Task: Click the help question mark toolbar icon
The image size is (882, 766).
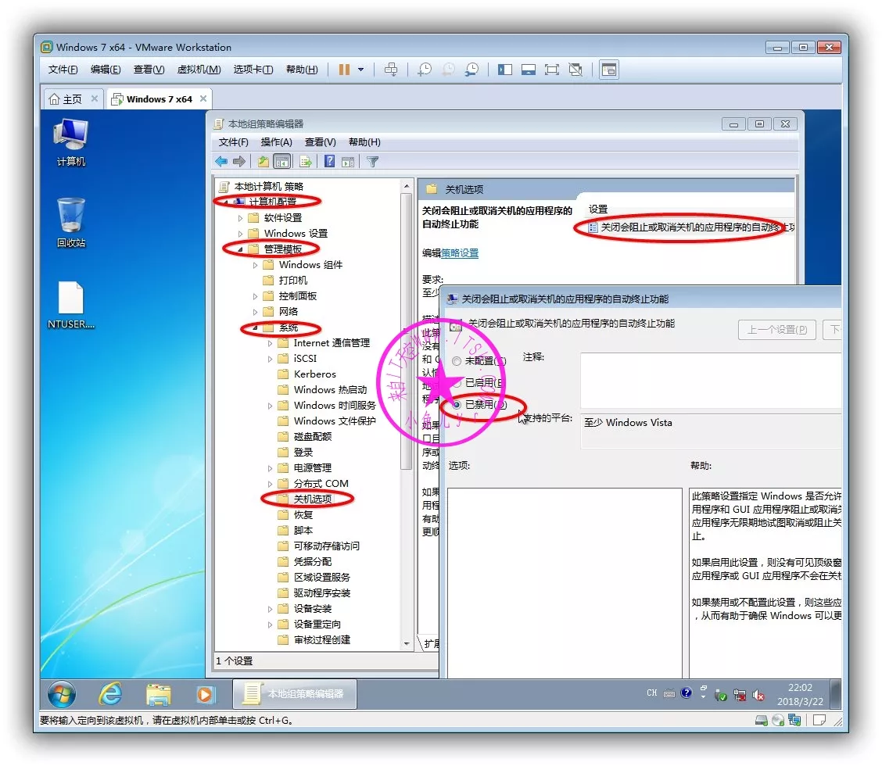Action: point(329,162)
